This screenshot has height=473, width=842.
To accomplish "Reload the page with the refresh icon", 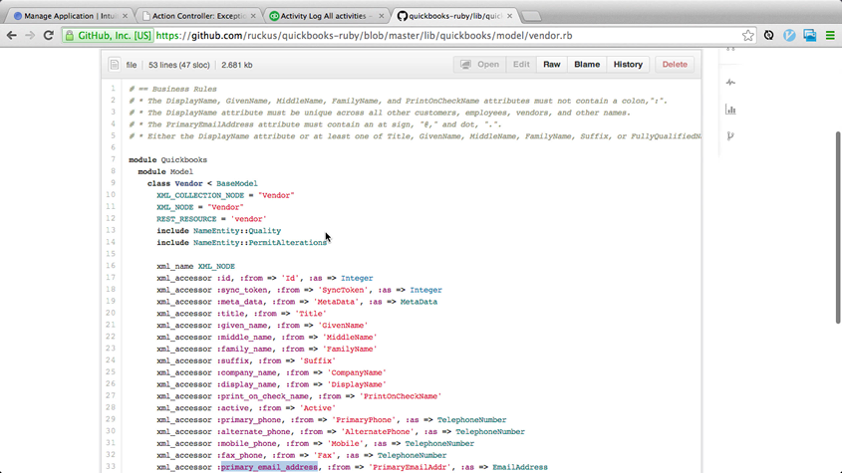I will click(49, 36).
